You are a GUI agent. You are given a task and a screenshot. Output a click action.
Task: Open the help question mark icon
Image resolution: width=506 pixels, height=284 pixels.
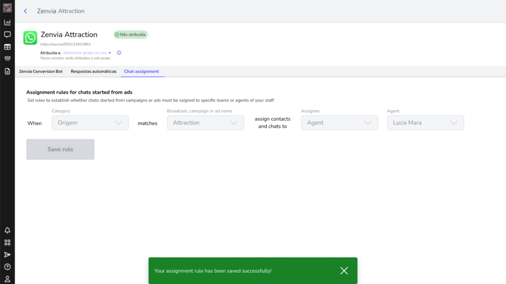tap(7, 267)
